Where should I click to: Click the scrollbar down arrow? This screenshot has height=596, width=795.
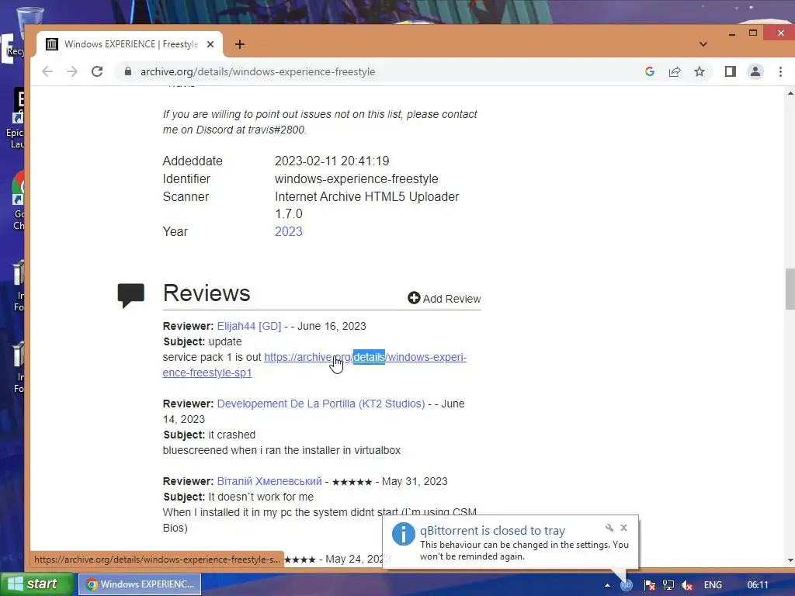[x=790, y=560]
